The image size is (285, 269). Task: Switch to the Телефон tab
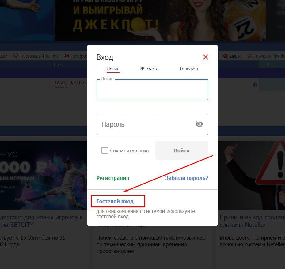pos(188,69)
